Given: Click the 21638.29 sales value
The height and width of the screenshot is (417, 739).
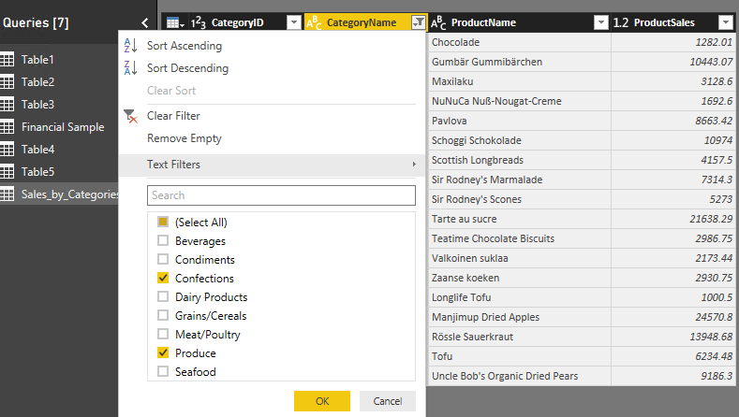Looking at the screenshot, I should pos(711,219).
